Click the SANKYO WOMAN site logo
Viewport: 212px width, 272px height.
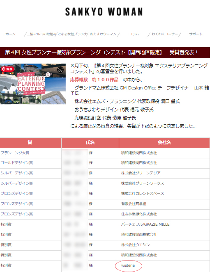[x=104, y=12]
